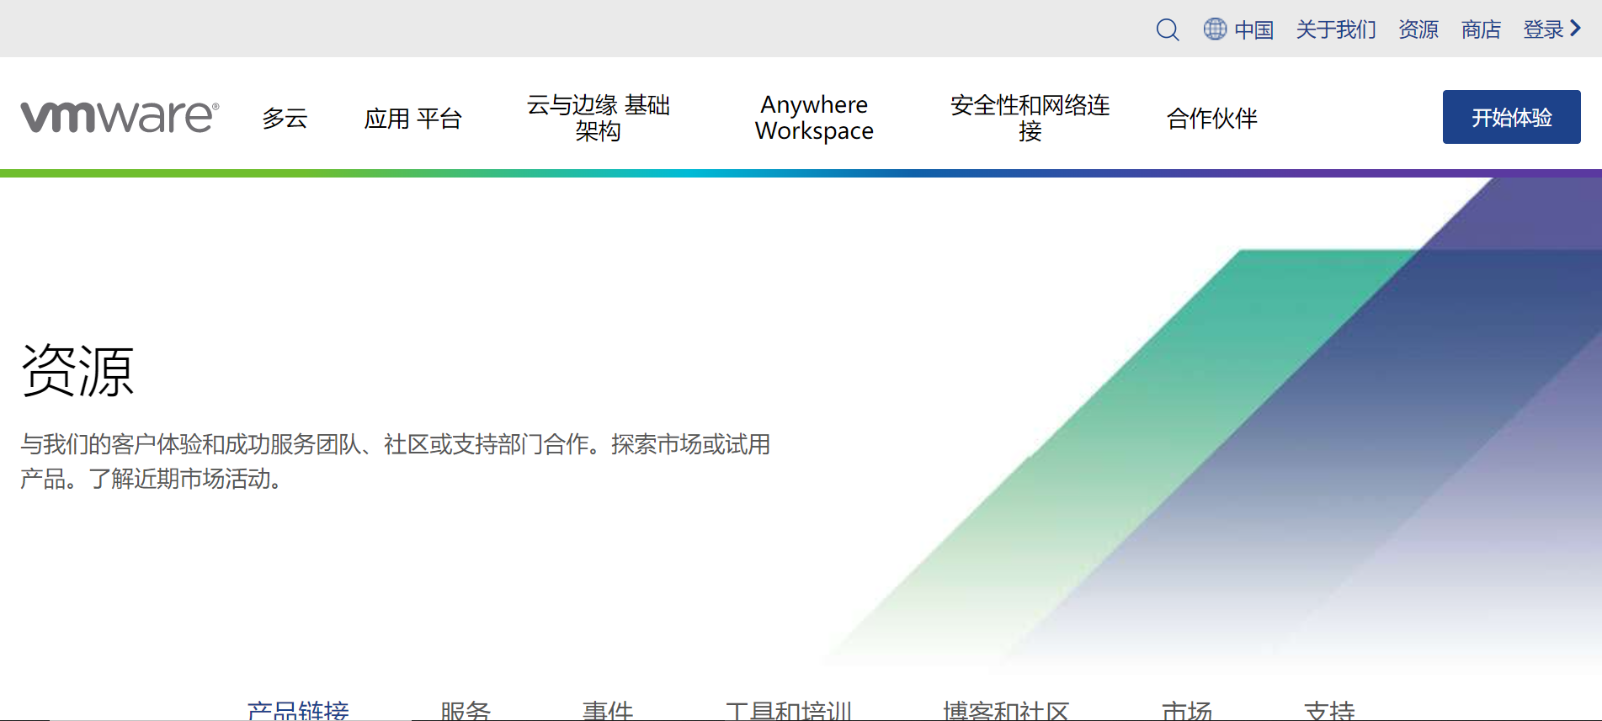Open the 合作伙伴 navigation menu
The height and width of the screenshot is (721, 1602).
pyautogui.click(x=1211, y=118)
